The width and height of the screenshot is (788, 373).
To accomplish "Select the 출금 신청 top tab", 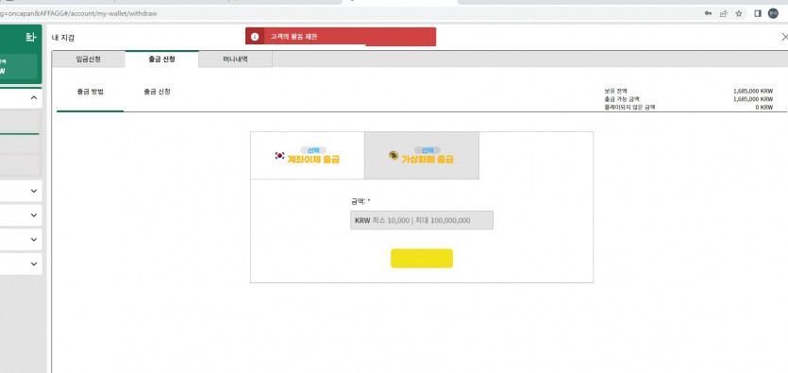I will click(x=161, y=59).
